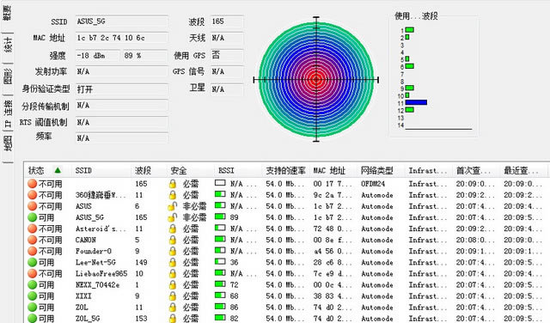
Task: Click the open padlock icon for ASUS_5G
Action: [172, 217]
